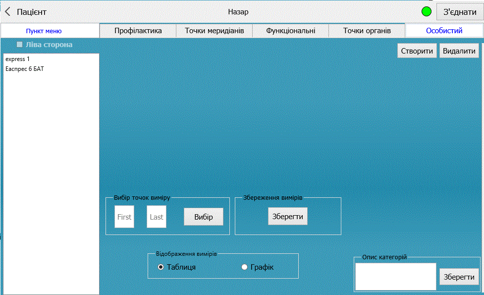This screenshot has height=295, width=484.
Task: Click Зберегти in Збереження вимірів group
Action: (x=288, y=216)
